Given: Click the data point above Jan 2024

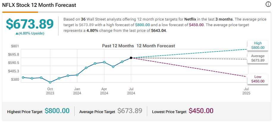Looking at the screenshot, I should tap(77, 75).
